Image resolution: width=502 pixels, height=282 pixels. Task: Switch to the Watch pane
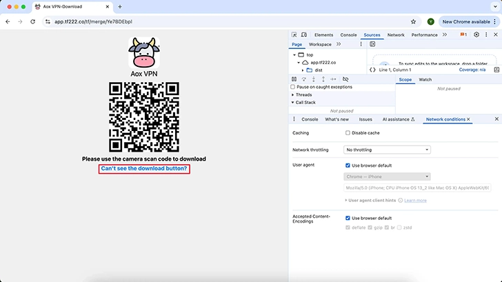tap(425, 79)
